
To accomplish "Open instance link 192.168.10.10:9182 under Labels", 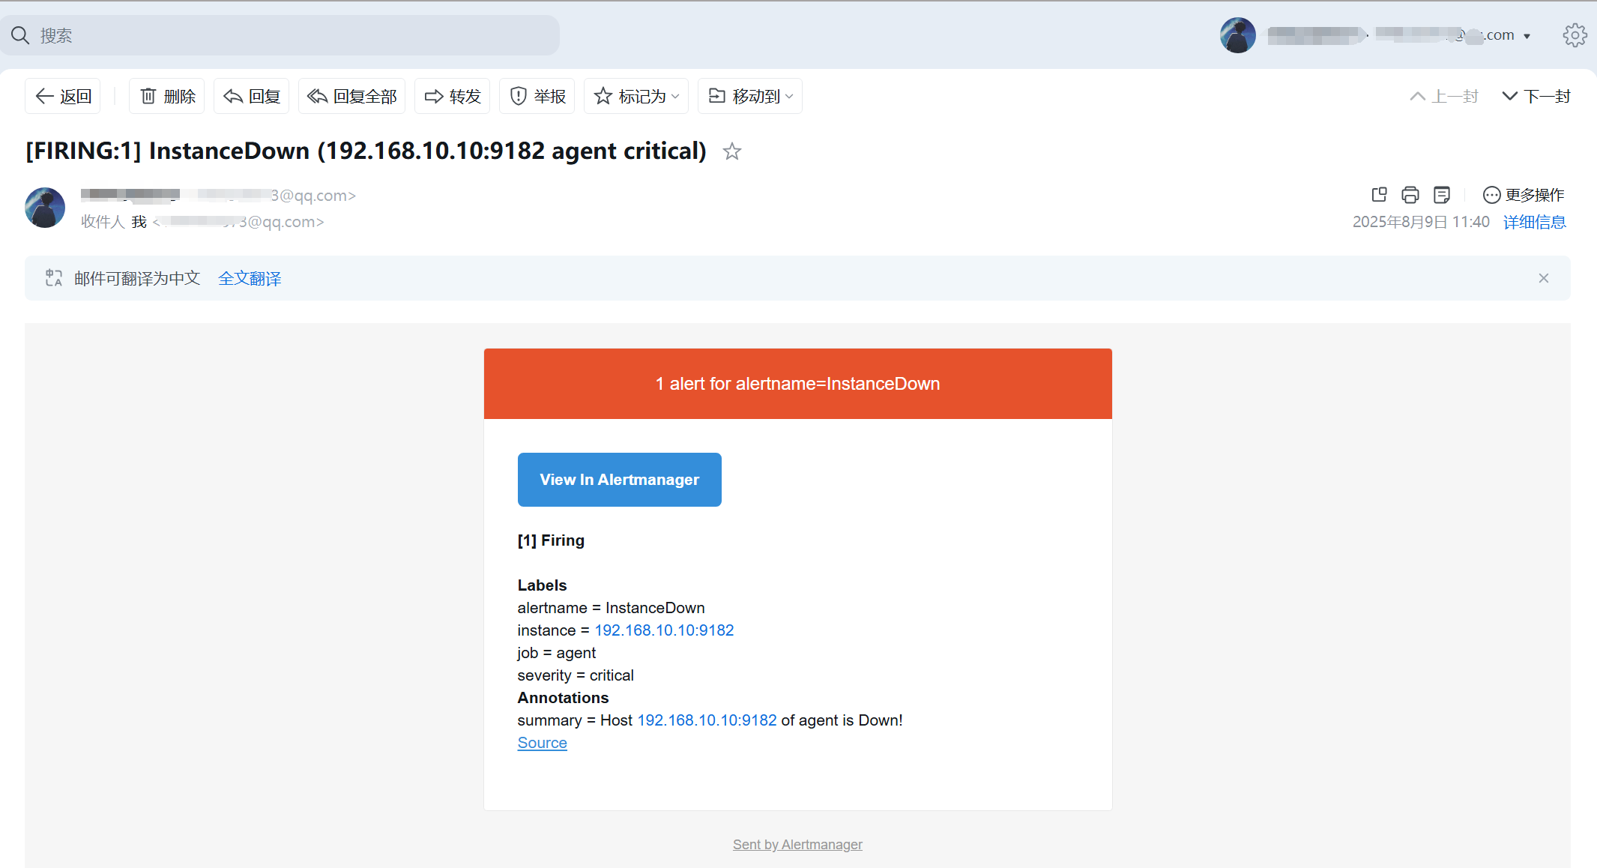I will [664, 630].
